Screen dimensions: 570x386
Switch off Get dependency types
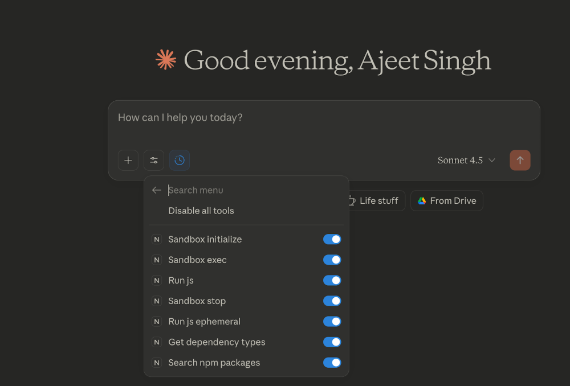(x=332, y=342)
